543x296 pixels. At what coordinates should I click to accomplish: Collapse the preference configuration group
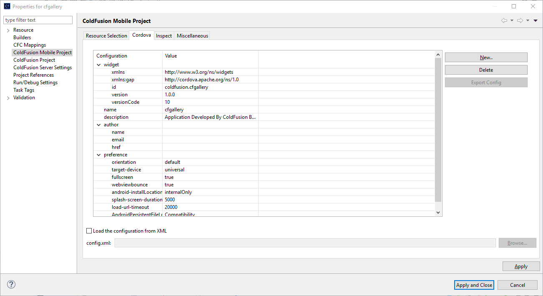pyautogui.click(x=99, y=155)
